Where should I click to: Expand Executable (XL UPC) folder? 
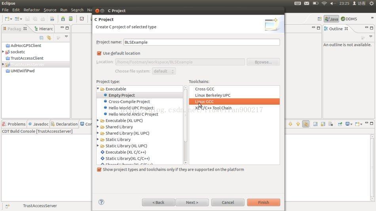coord(98,120)
